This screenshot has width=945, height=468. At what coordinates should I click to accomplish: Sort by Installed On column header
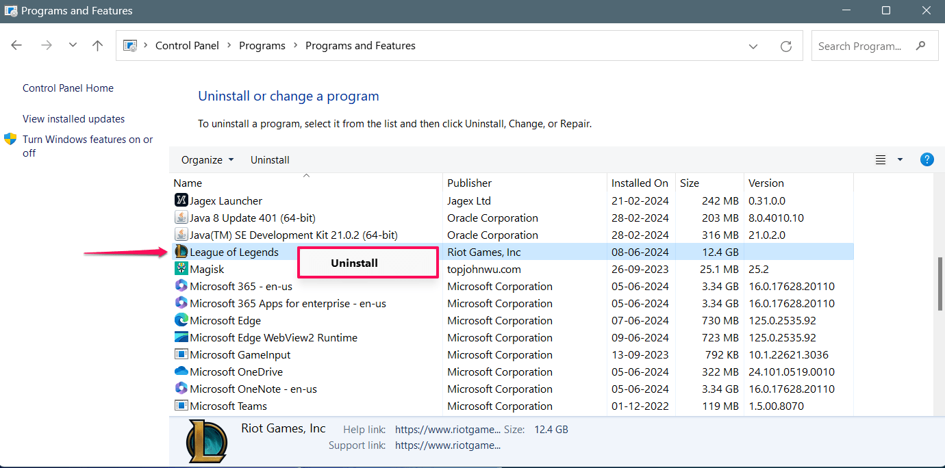(x=641, y=183)
